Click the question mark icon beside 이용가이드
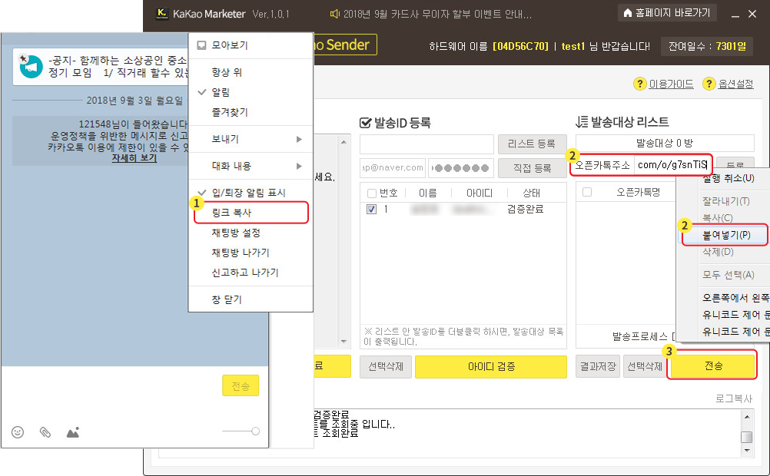770x476 pixels. [639, 84]
